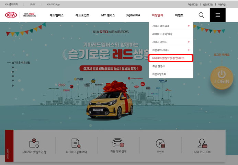The height and width of the screenshot is (165, 238).
Task: Open 포인트 quick link icon
Action: 160,143
